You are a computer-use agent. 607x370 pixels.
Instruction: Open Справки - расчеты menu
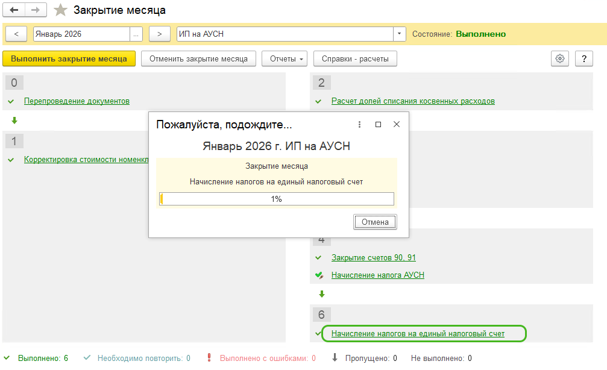point(354,58)
